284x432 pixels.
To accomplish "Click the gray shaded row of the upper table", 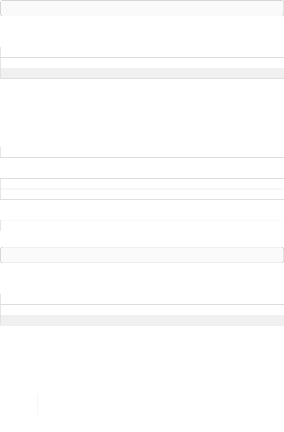I will 142,73.
